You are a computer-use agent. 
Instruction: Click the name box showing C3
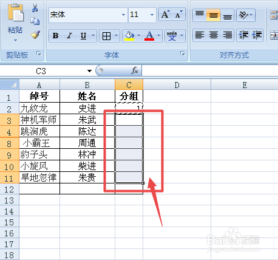pyautogui.click(x=41, y=71)
